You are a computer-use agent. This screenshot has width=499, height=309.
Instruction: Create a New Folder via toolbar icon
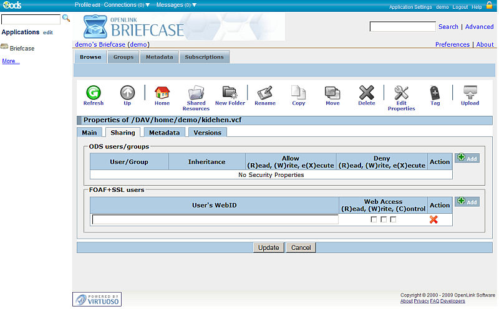pos(230,93)
